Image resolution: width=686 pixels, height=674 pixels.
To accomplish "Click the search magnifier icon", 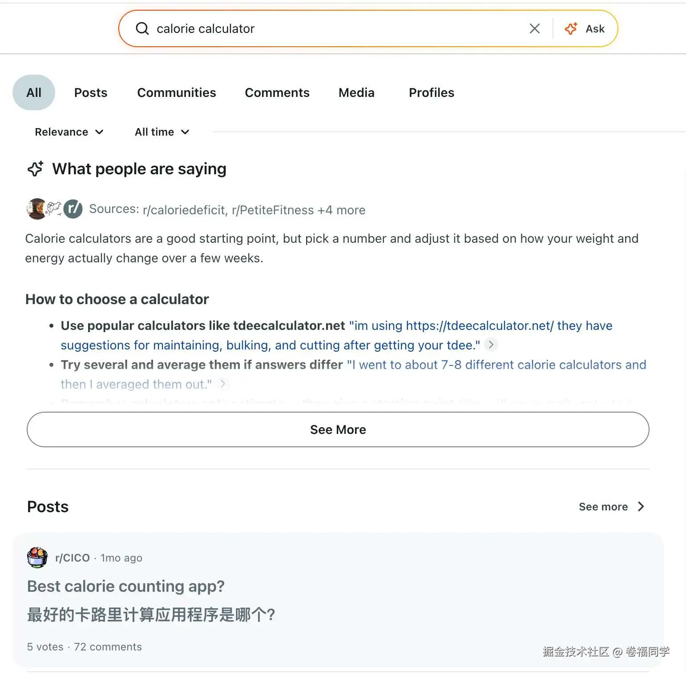I will click(x=142, y=28).
